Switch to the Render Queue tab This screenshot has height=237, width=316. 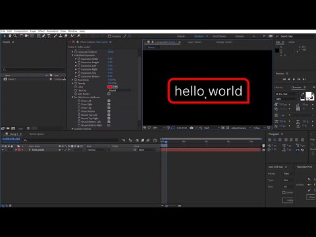[x=37, y=134]
